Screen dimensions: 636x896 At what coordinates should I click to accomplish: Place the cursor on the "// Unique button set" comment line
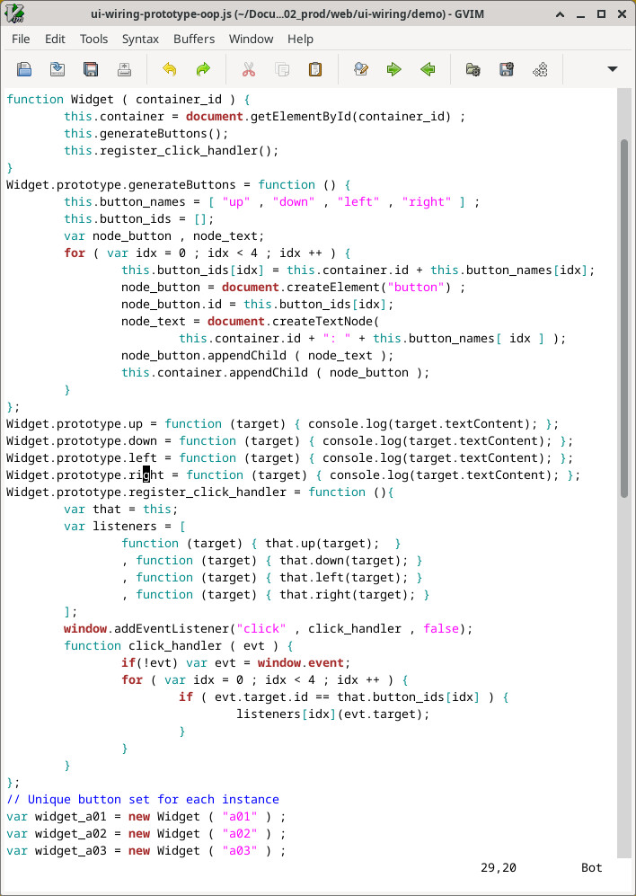[144, 799]
